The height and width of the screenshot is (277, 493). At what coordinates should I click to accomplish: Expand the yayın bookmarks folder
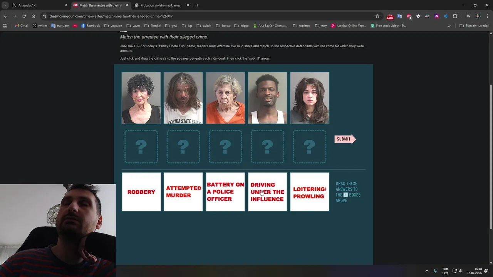(133, 26)
